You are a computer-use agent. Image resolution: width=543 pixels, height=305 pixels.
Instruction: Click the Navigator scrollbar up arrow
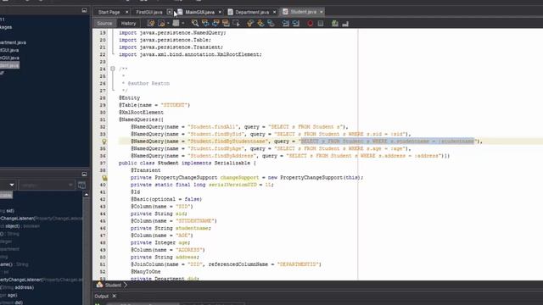(x=87, y=195)
